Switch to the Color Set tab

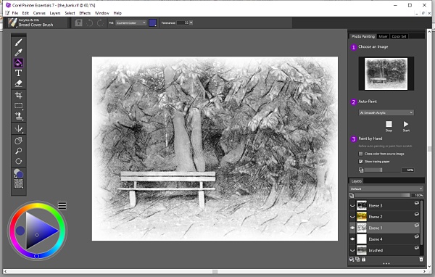click(x=399, y=36)
